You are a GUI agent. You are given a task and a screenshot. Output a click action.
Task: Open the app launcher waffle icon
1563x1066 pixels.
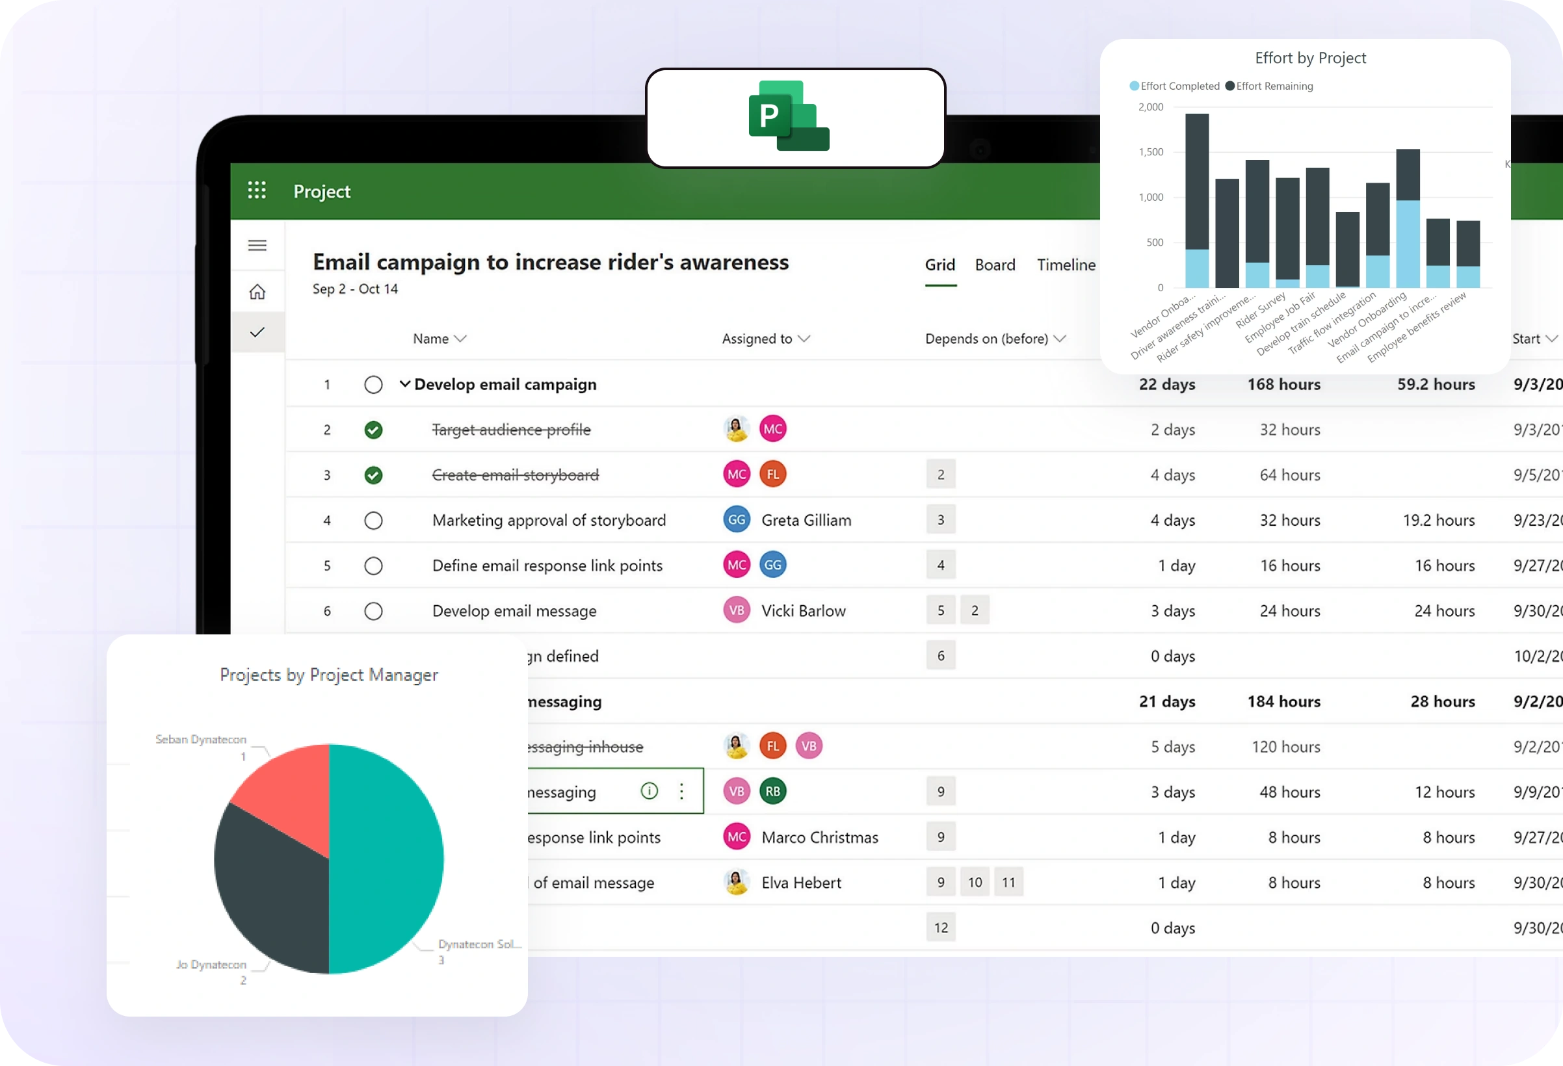(256, 190)
